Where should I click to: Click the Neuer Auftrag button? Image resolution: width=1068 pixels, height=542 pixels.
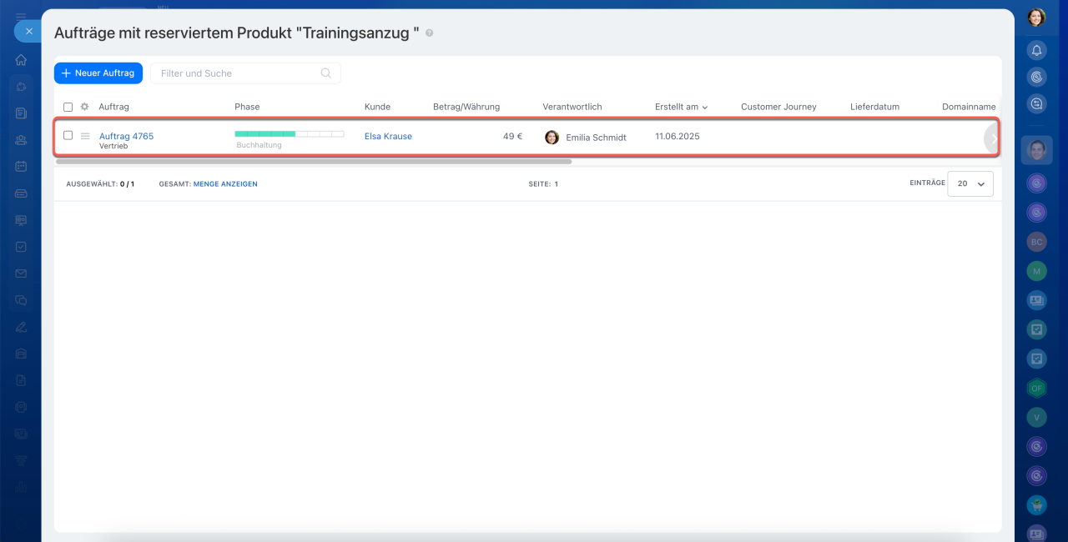coord(98,73)
